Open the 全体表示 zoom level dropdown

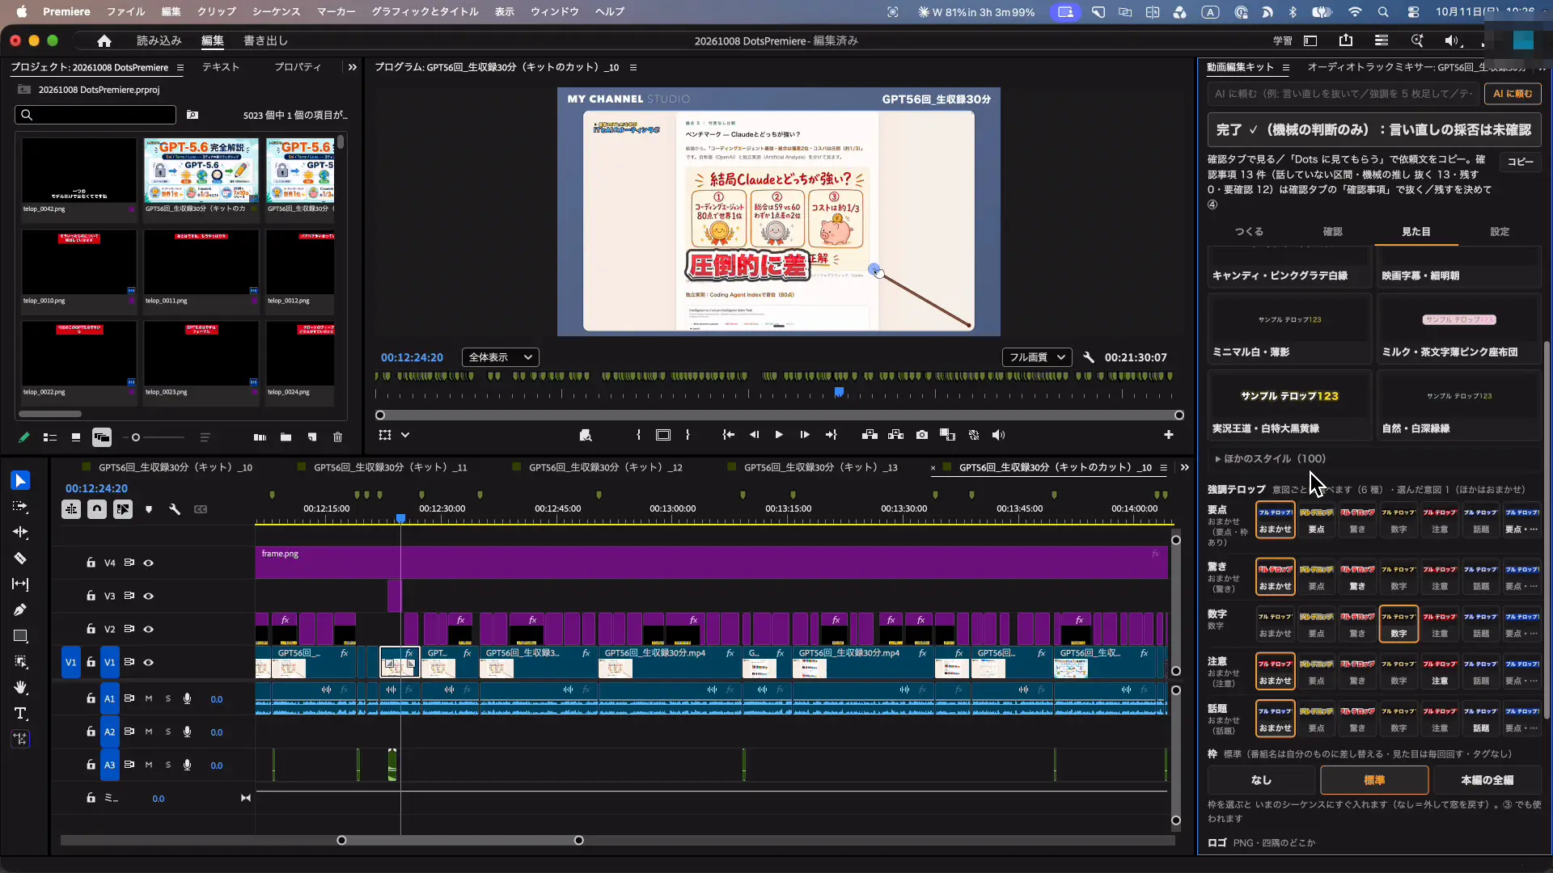[501, 357]
